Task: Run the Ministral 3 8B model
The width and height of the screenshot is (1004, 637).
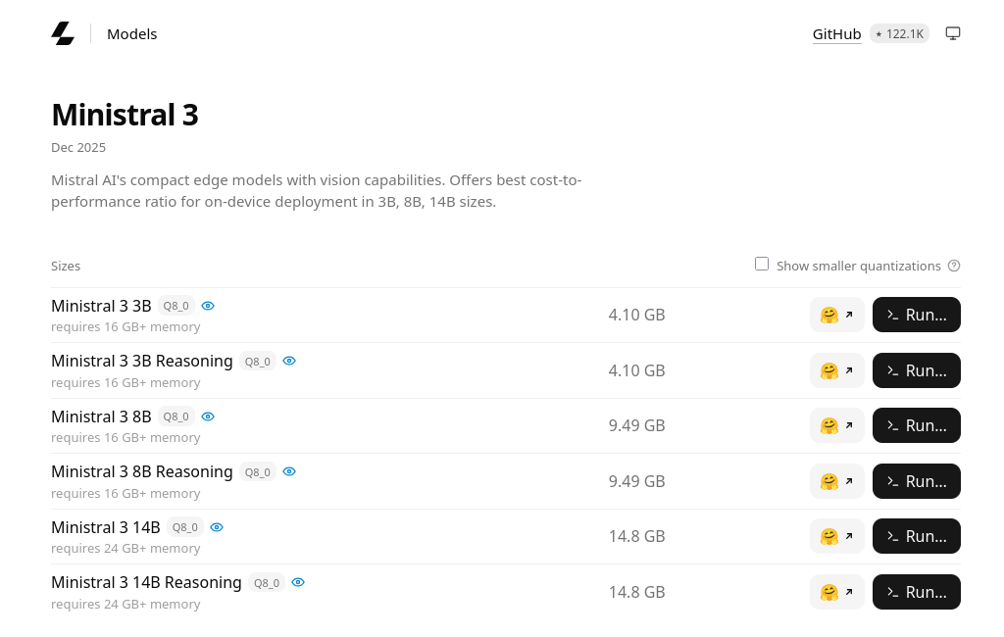Action: (917, 425)
